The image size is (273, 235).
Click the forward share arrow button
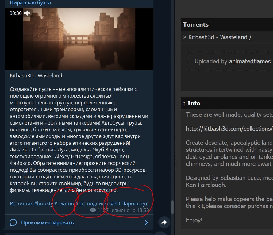pos(164,222)
